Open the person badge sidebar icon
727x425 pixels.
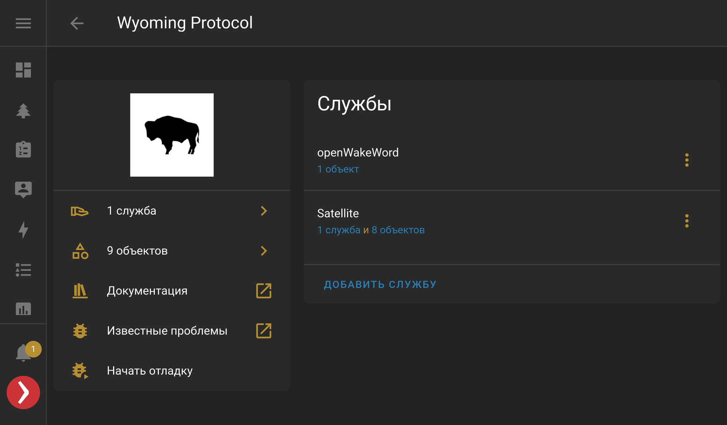click(x=23, y=189)
